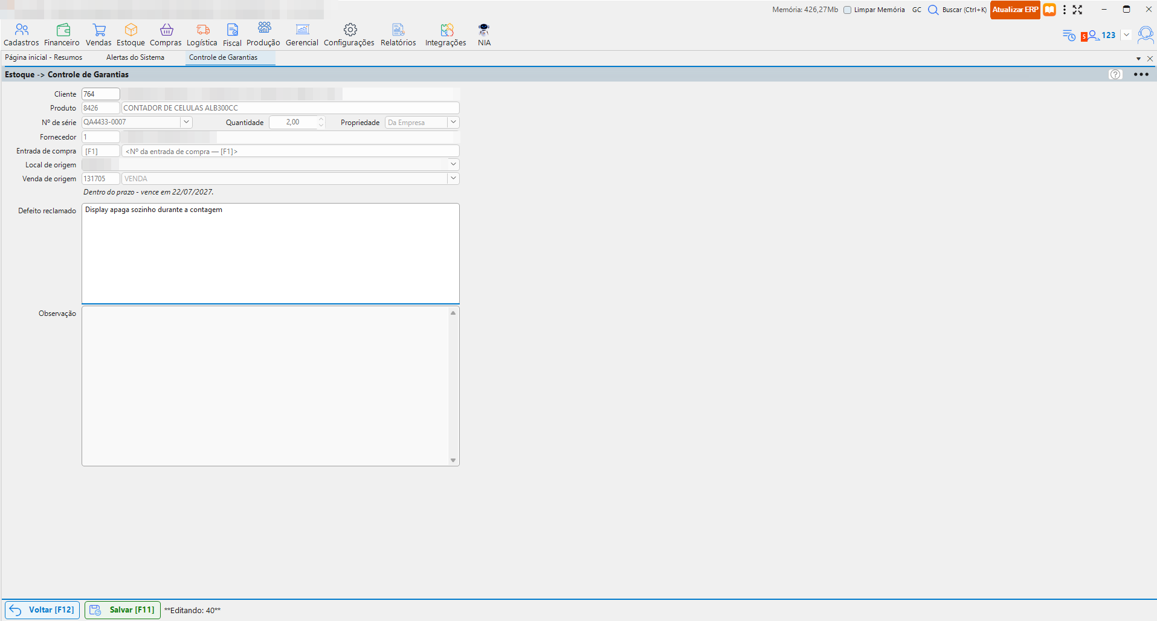The width and height of the screenshot is (1157, 621).
Task: Open the support headset icon
Action: [x=1146, y=35]
